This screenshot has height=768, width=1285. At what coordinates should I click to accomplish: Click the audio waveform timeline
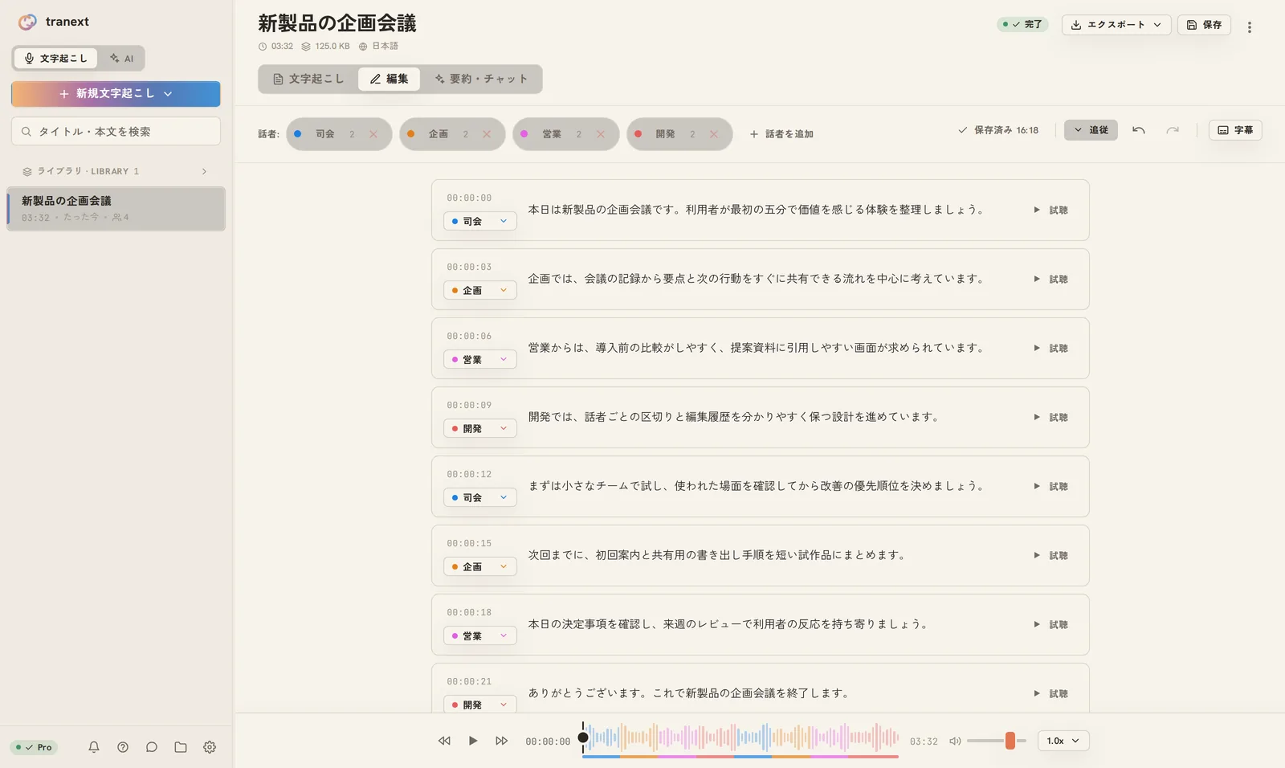point(740,737)
